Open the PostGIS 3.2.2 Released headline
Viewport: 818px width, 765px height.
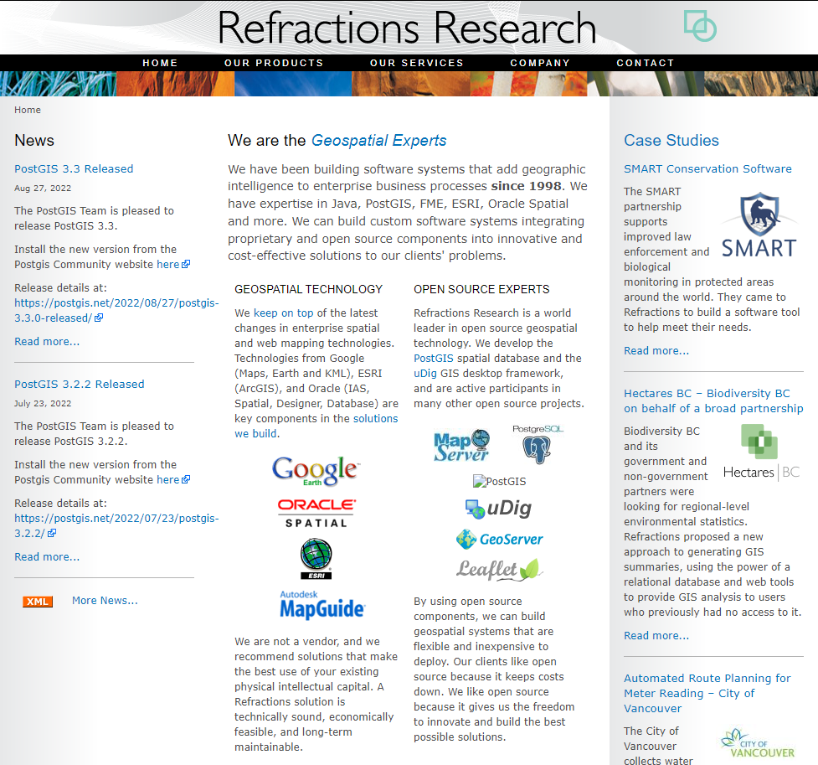(x=80, y=384)
